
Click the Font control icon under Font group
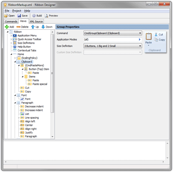point(22,99)
